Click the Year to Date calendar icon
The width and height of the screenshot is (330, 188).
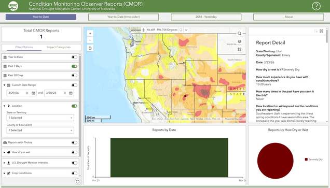5,57
